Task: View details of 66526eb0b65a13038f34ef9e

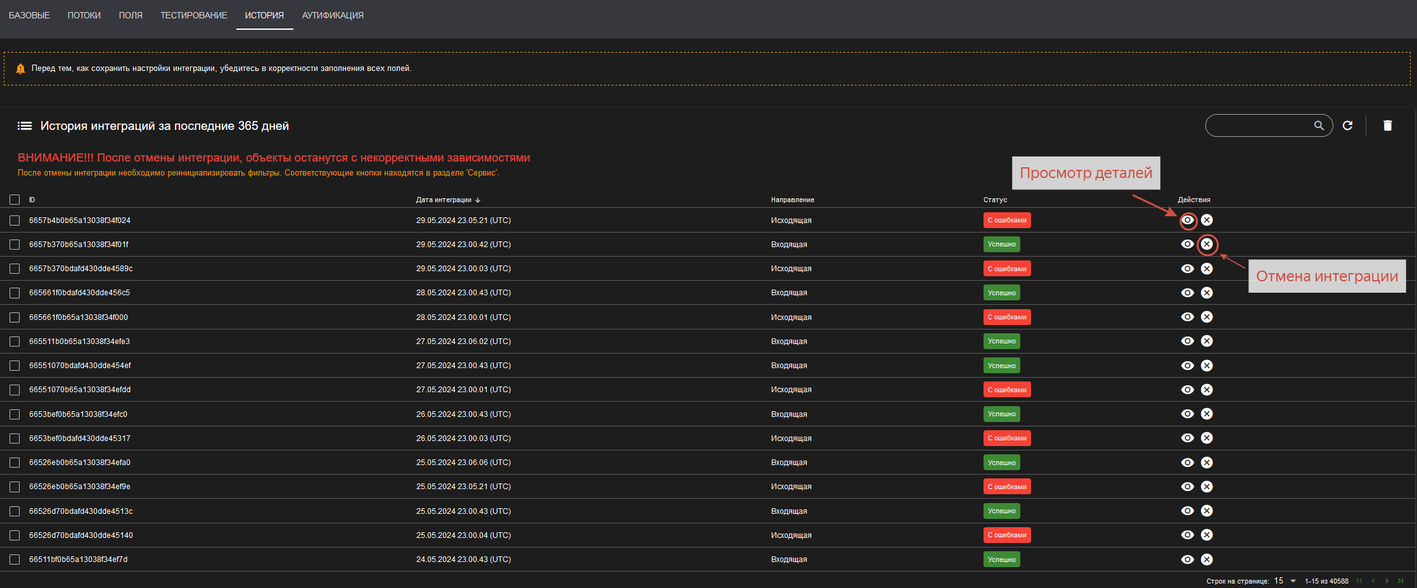Action: [1188, 487]
